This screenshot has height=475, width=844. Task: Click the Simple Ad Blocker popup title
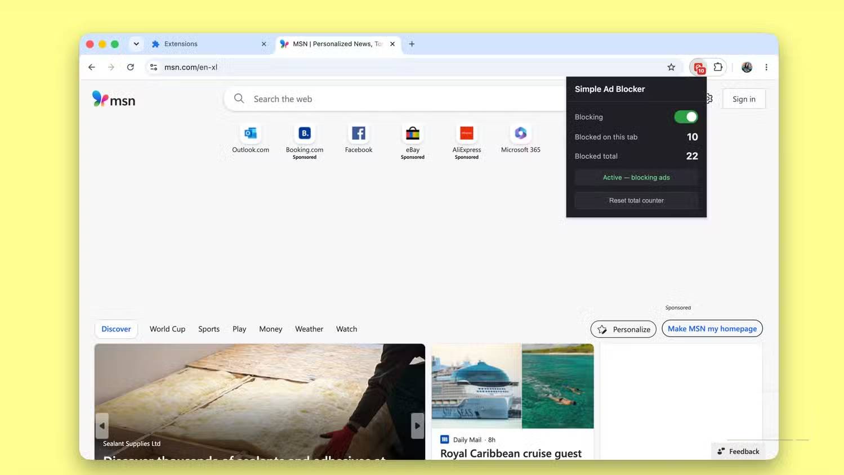coord(610,89)
